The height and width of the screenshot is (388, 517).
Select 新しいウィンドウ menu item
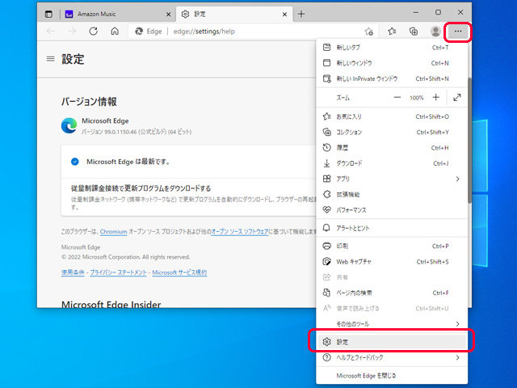point(392,63)
